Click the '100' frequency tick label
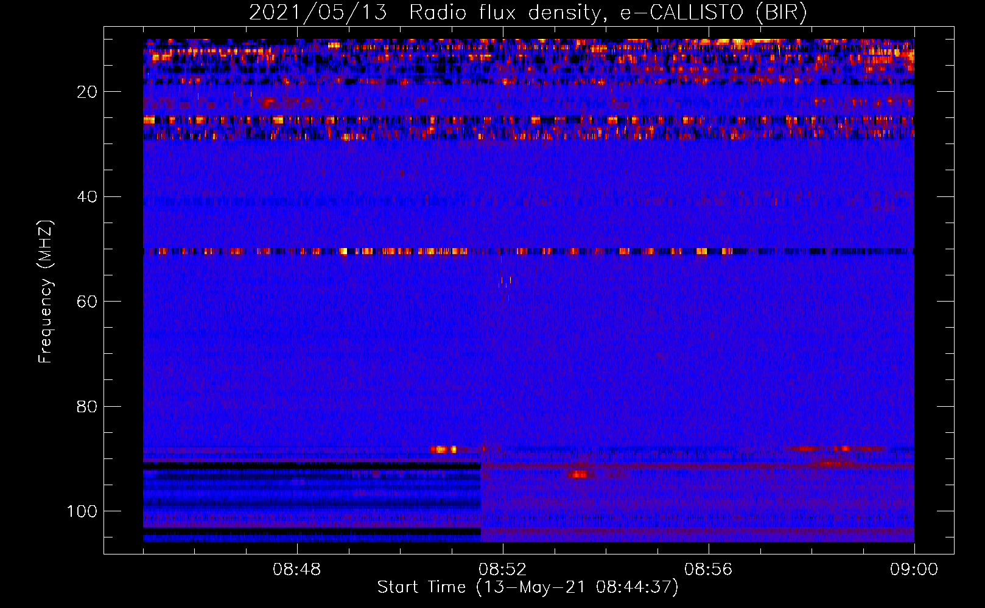 [82, 511]
